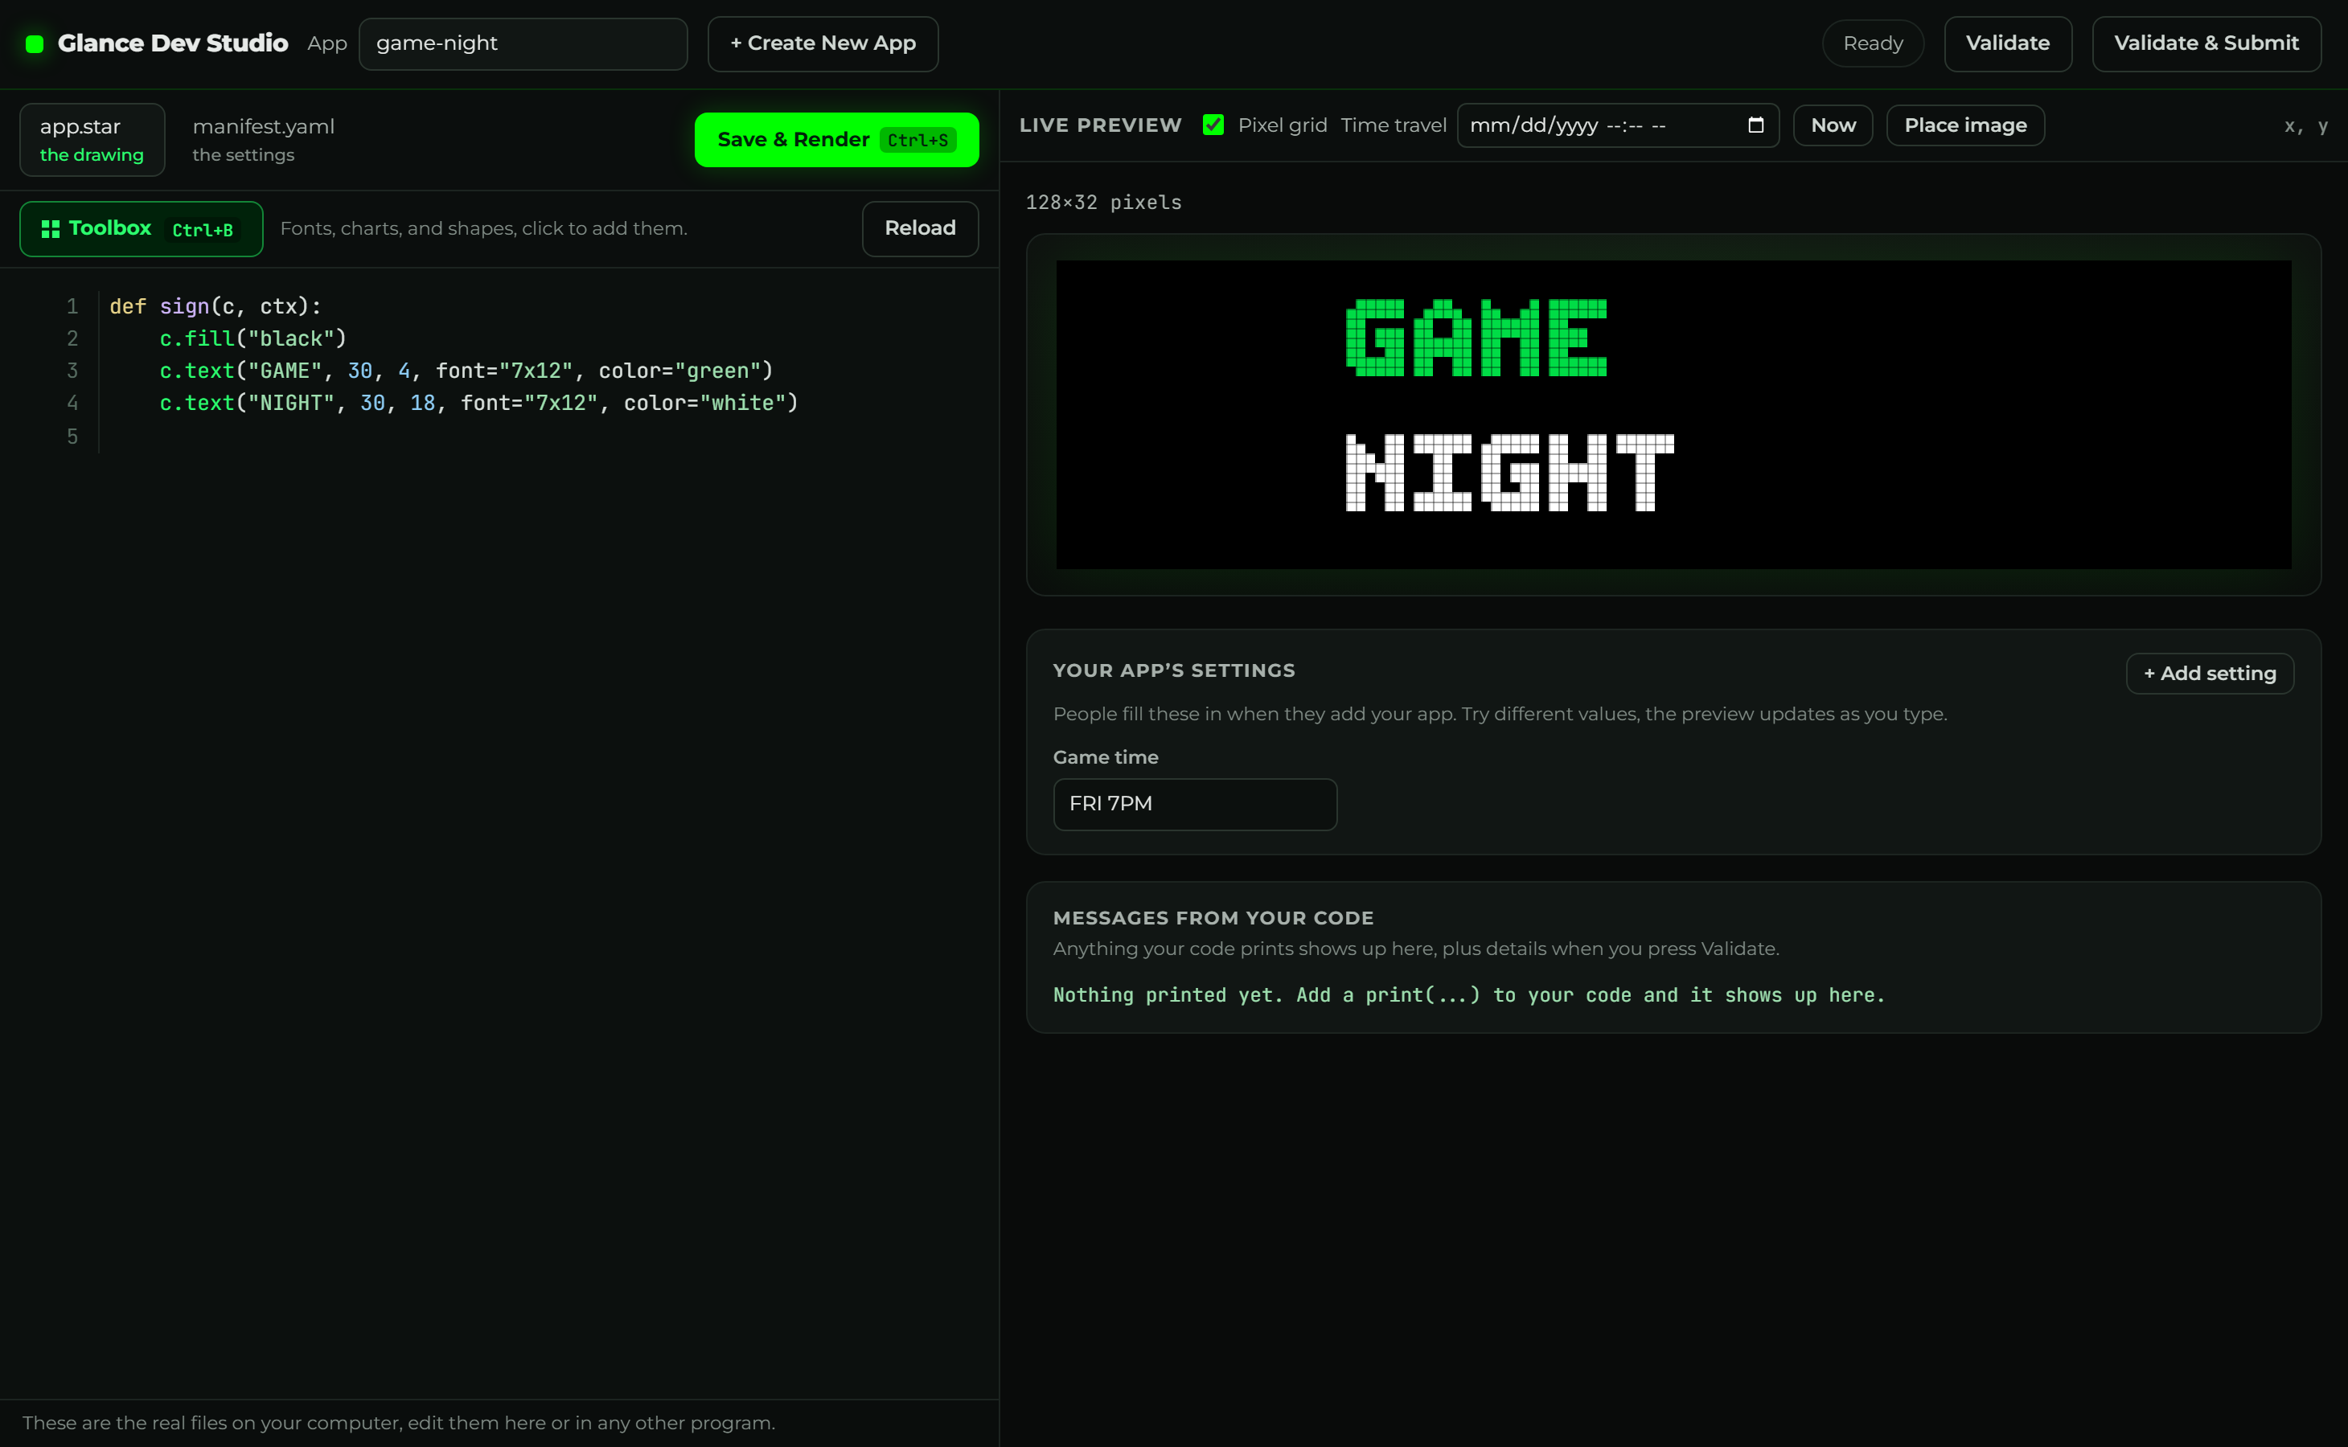Toggle the Pixel grid checkbox
2348x1447 pixels.
point(1213,125)
